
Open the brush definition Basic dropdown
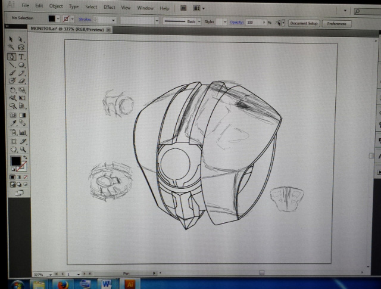(x=199, y=21)
